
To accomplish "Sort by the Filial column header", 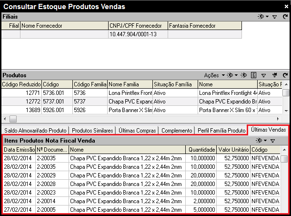I will (11, 26).
